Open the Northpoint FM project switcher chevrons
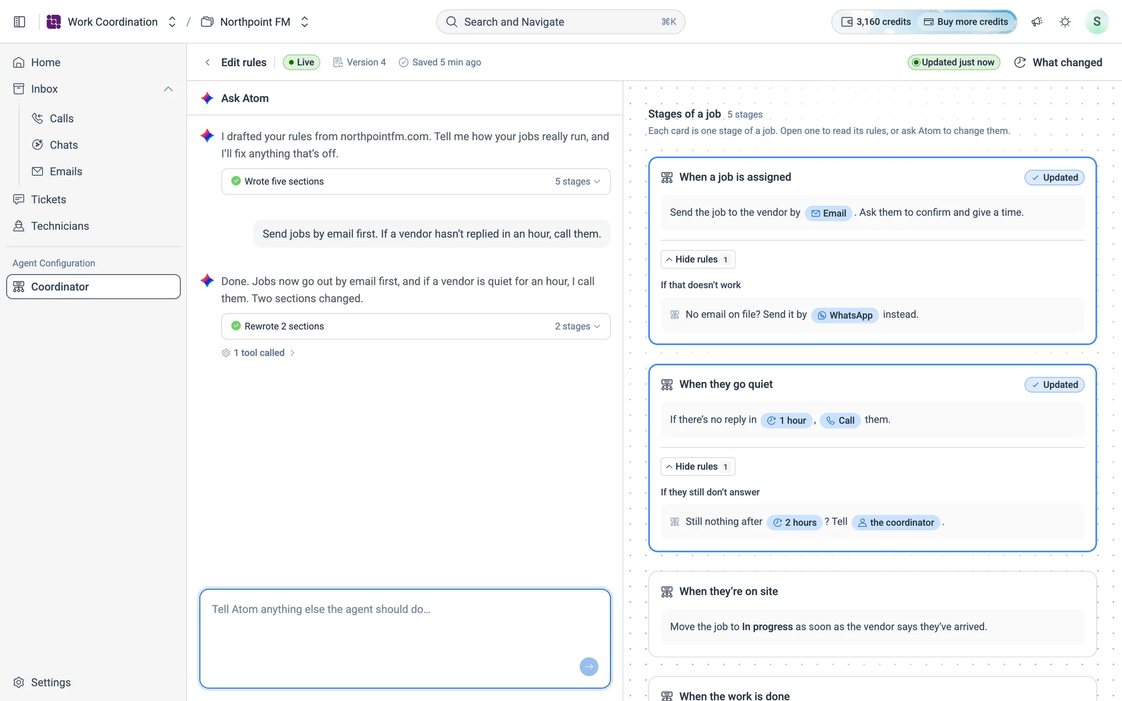This screenshot has width=1122, height=701. coord(305,22)
